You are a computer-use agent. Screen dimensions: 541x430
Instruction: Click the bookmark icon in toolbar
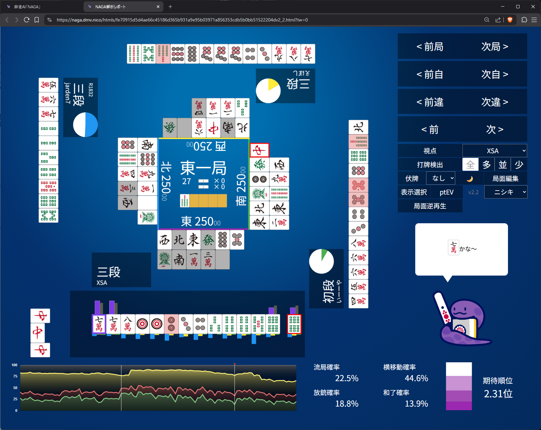tap(37, 20)
